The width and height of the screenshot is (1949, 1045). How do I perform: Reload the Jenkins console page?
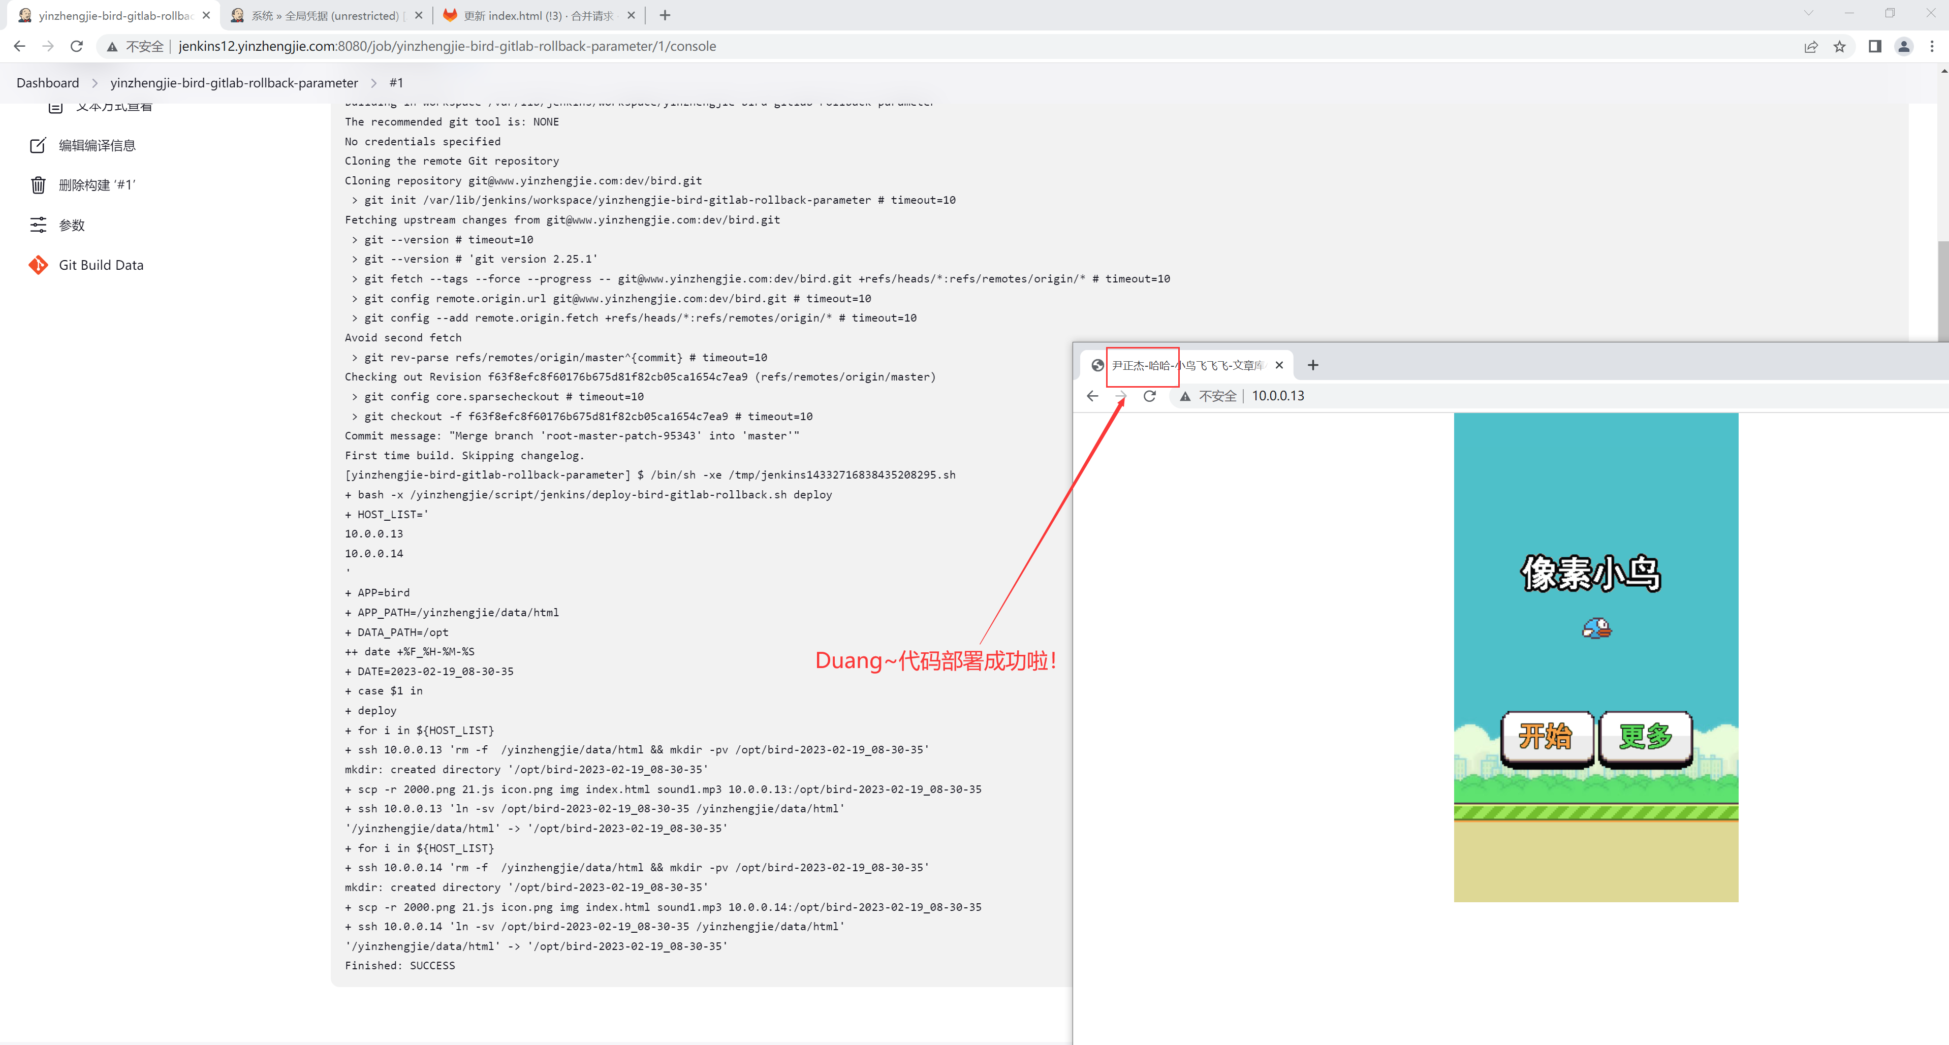click(76, 46)
